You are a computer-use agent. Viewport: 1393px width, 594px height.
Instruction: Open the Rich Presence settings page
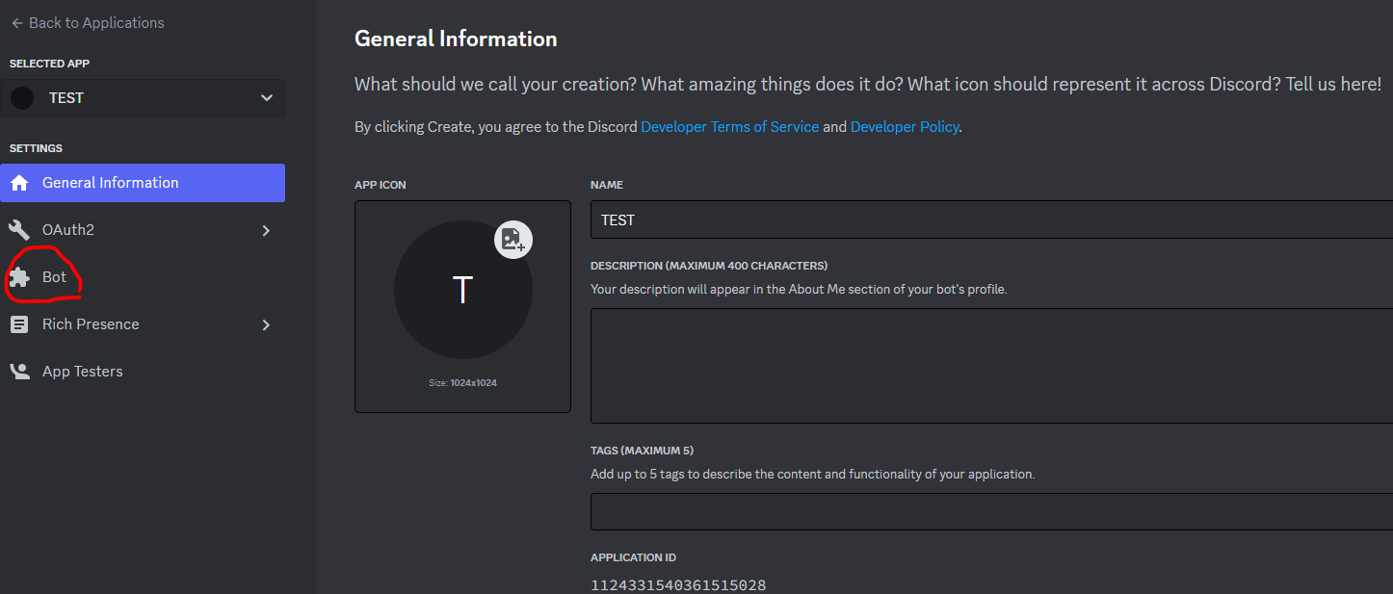click(143, 324)
